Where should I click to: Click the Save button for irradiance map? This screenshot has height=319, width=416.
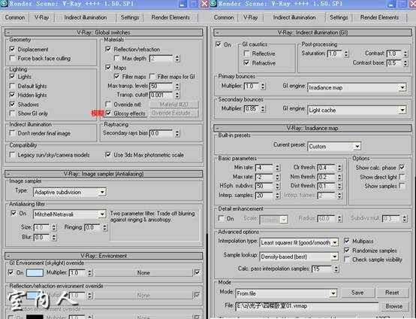(357, 293)
